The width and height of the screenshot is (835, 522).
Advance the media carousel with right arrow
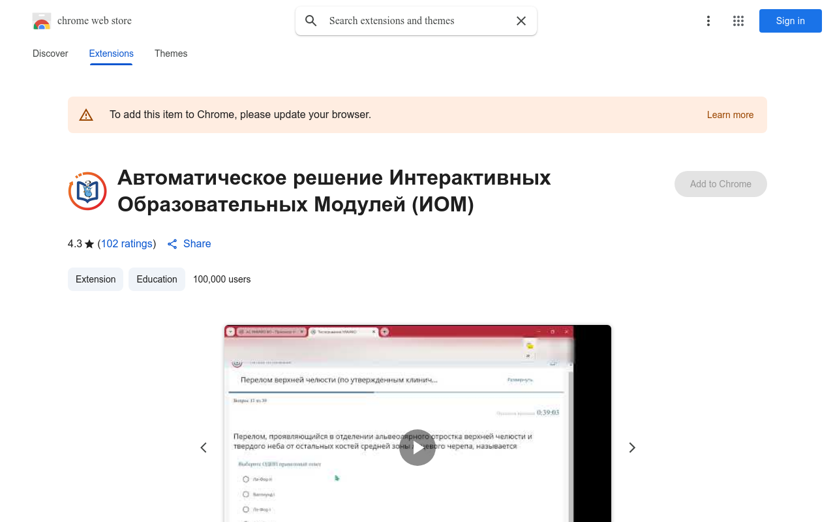pos(631,448)
